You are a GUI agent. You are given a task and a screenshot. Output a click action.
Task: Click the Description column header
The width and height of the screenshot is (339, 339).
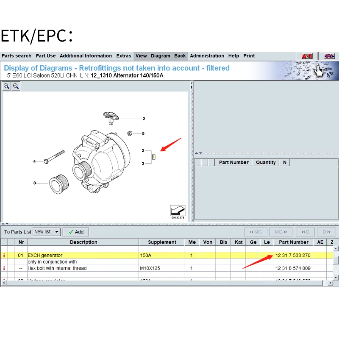(x=83, y=242)
